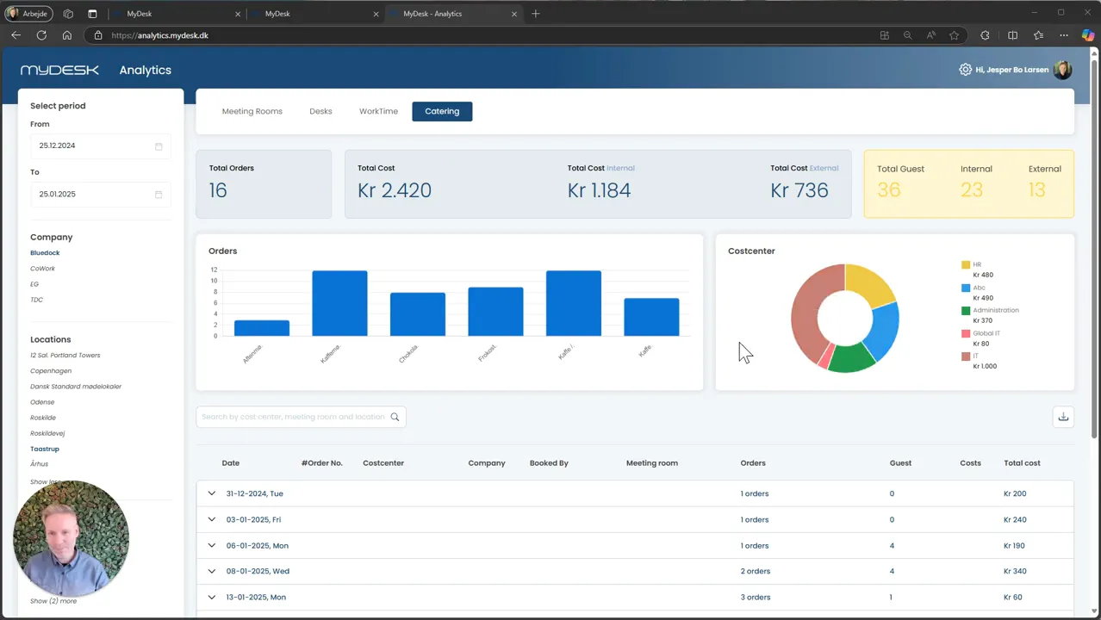The image size is (1101, 620).
Task: Download catering data with export icon
Action: point(1063,417)
